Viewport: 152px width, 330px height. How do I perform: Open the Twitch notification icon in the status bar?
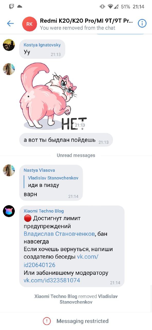[x=12, y=7]
